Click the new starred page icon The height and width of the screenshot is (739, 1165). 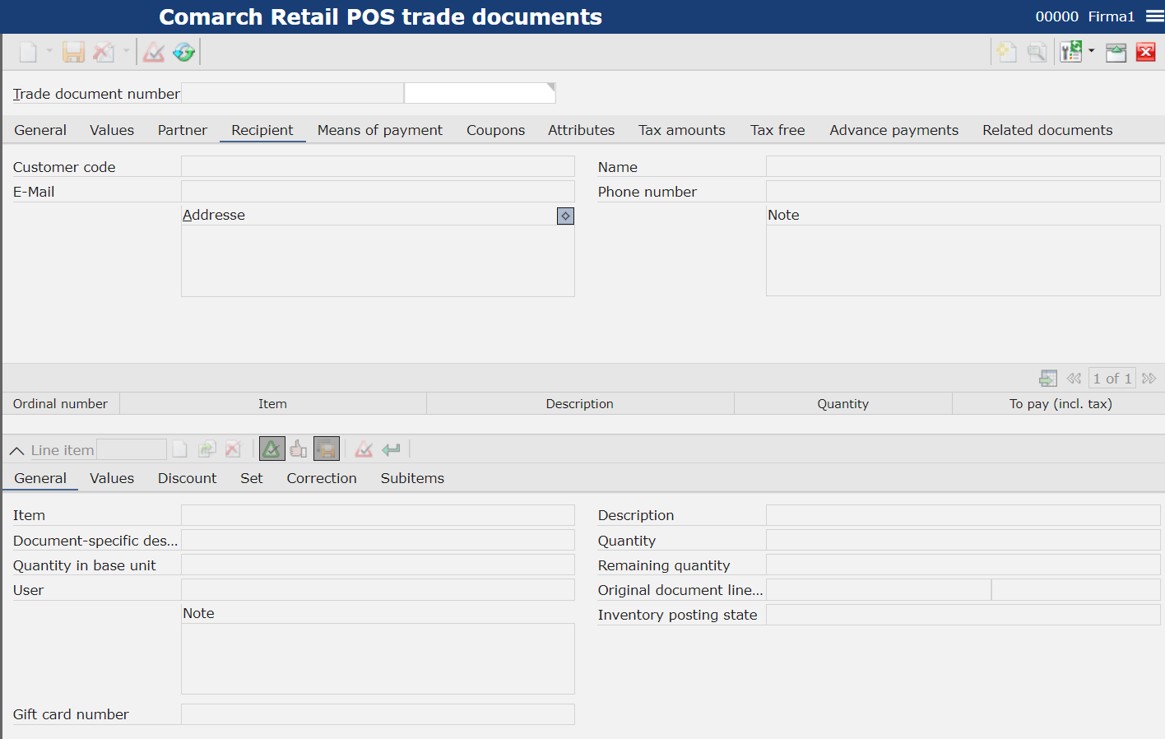(x=1007, y=53)
